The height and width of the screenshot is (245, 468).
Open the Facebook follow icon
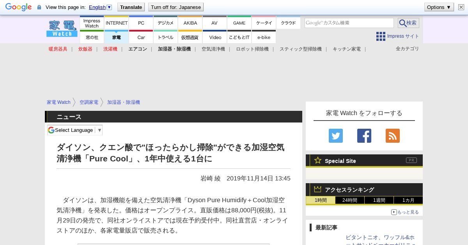(364, 136)
